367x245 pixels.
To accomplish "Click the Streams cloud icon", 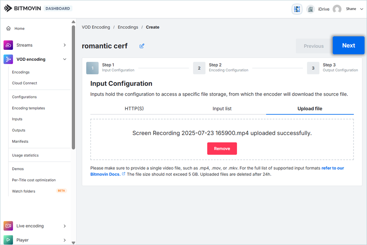I will [x=8, y=45].
